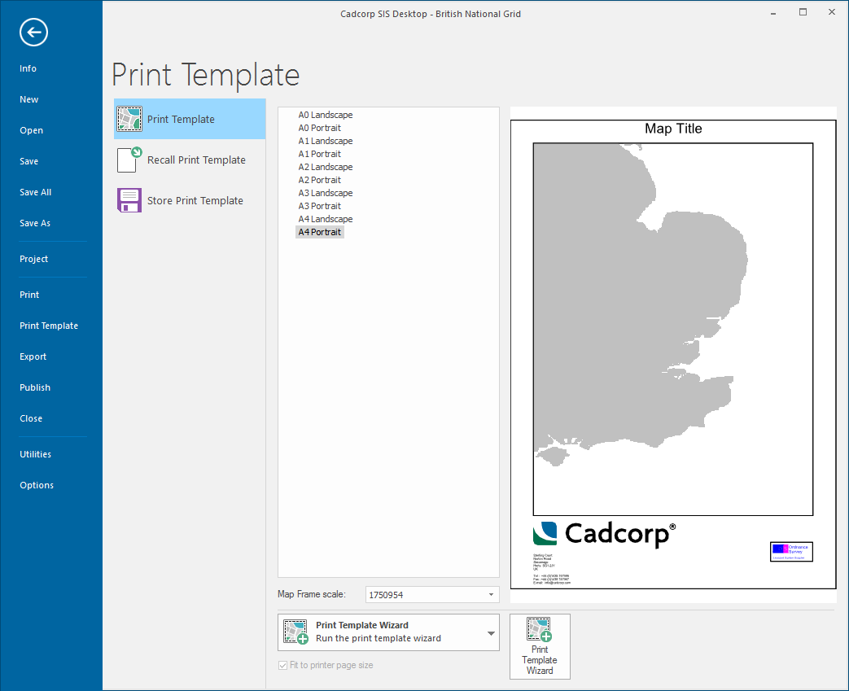Open the Publish section
This screenshot has height=691, width=849.
click(x=35, y=387)
